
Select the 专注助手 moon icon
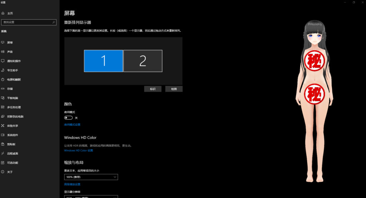(x=3, y=70)
